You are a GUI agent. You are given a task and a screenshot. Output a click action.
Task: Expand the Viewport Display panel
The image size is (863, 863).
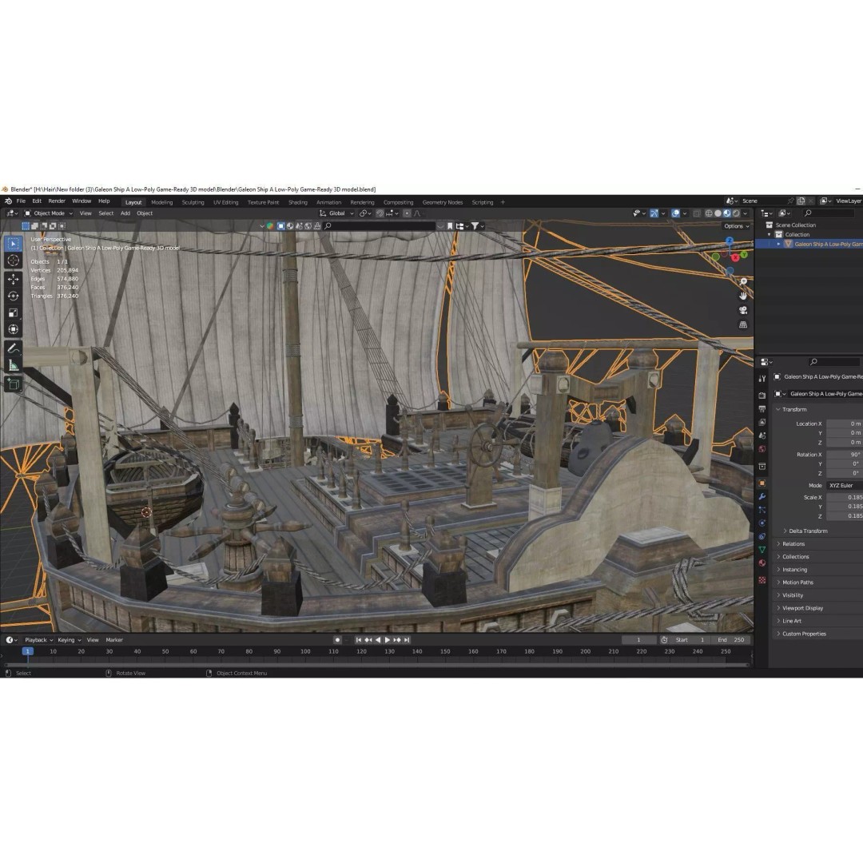(x=802, y=608)
